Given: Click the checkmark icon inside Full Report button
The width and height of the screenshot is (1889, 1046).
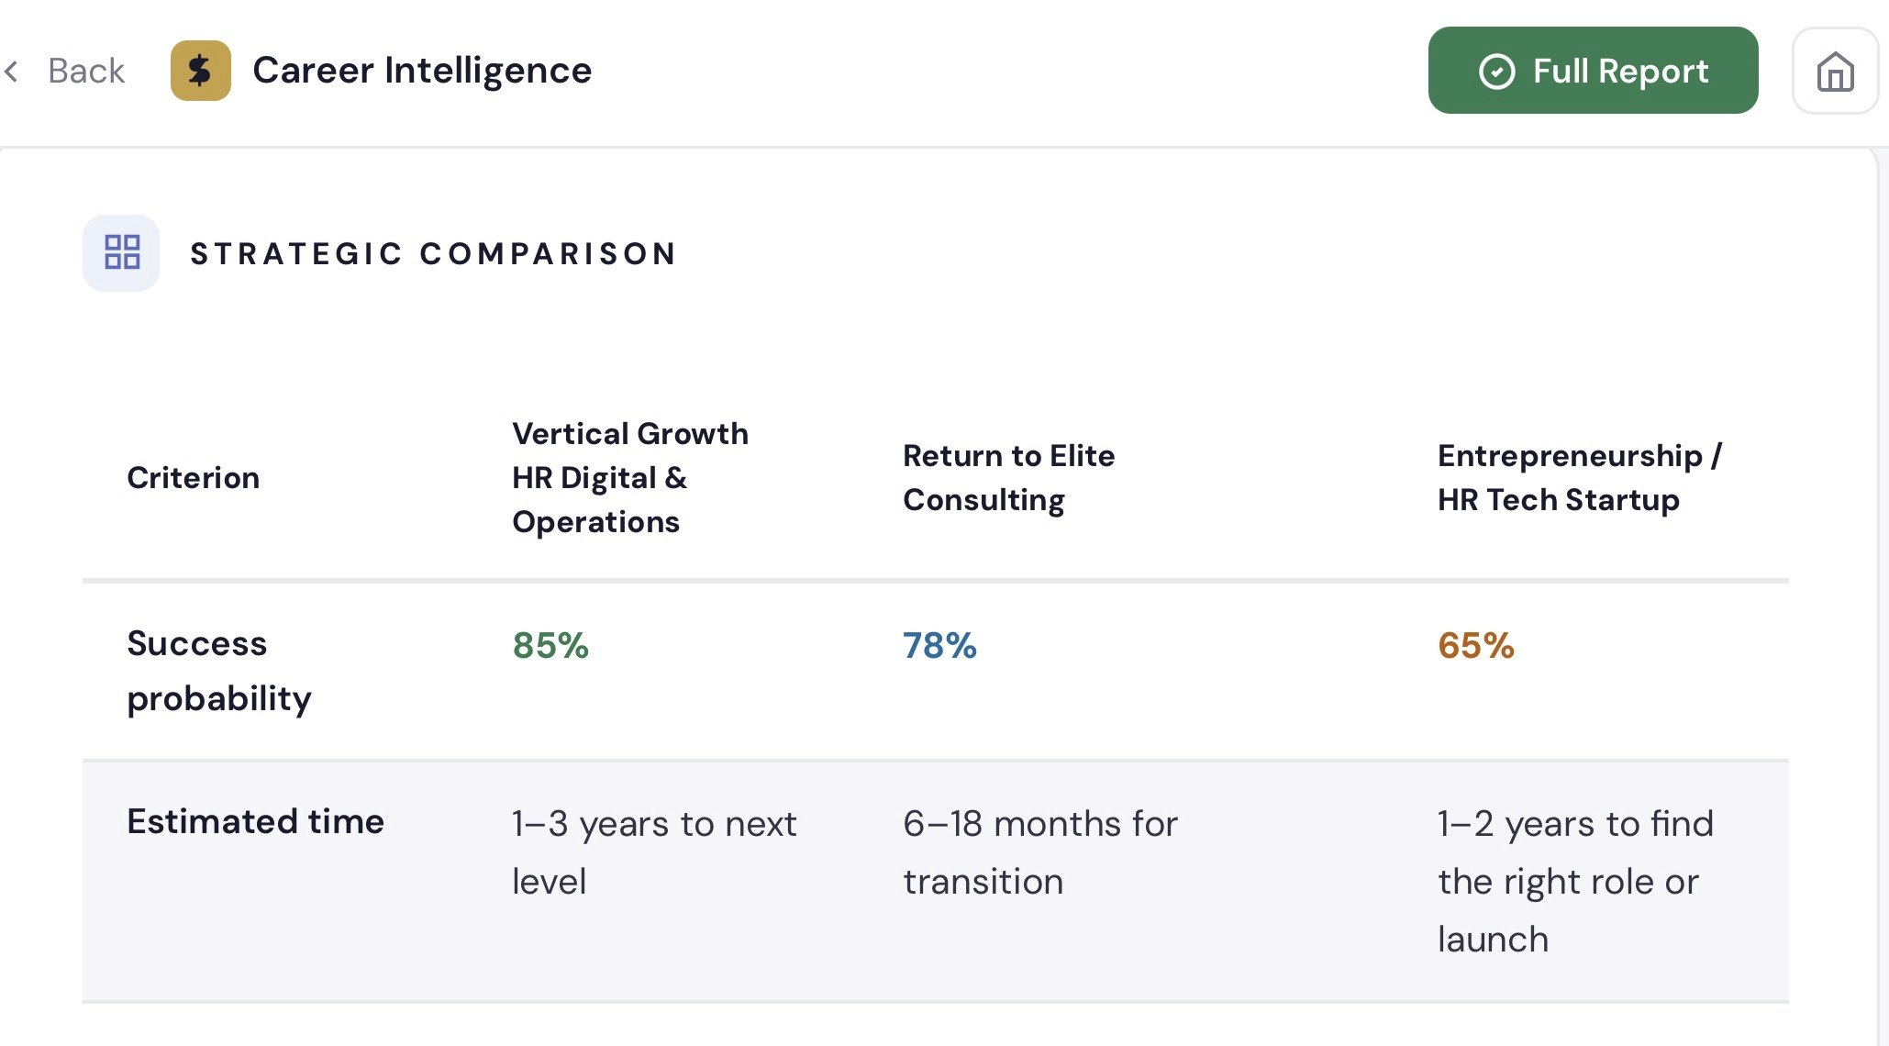Looking at the screenshot, I should point(1496,70).
